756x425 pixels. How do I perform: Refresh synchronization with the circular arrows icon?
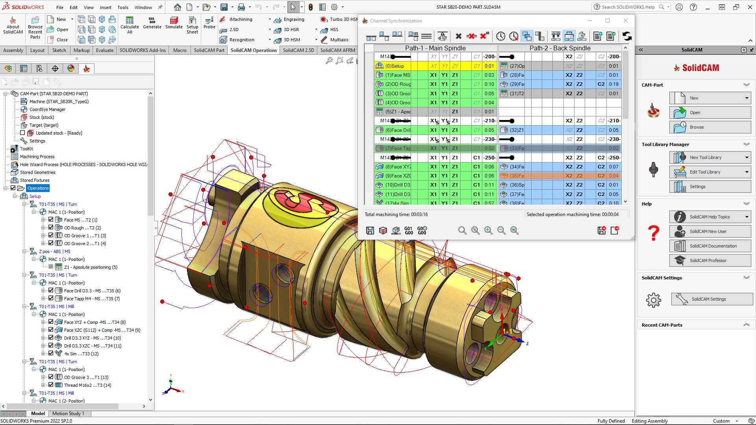(627, 36)
